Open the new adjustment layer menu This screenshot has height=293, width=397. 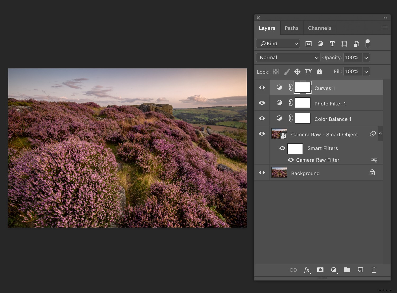pos(334,270)
